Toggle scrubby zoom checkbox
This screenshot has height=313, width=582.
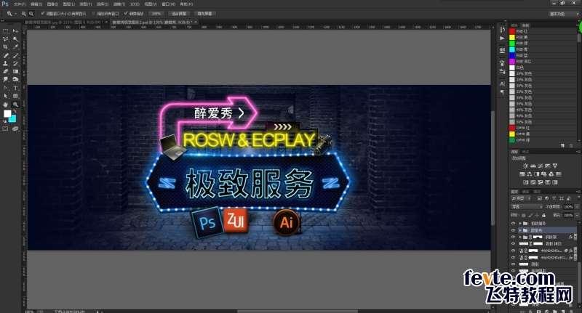pos(126,14)
